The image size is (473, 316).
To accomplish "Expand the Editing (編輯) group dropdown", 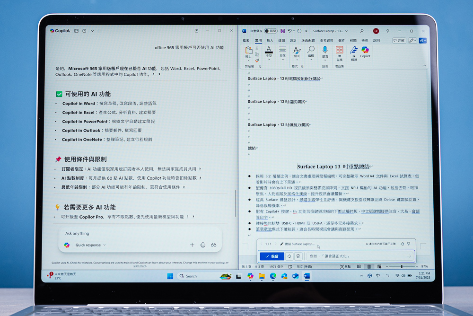I will 311,60.
